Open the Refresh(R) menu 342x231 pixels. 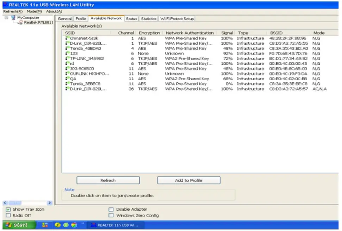13,11
